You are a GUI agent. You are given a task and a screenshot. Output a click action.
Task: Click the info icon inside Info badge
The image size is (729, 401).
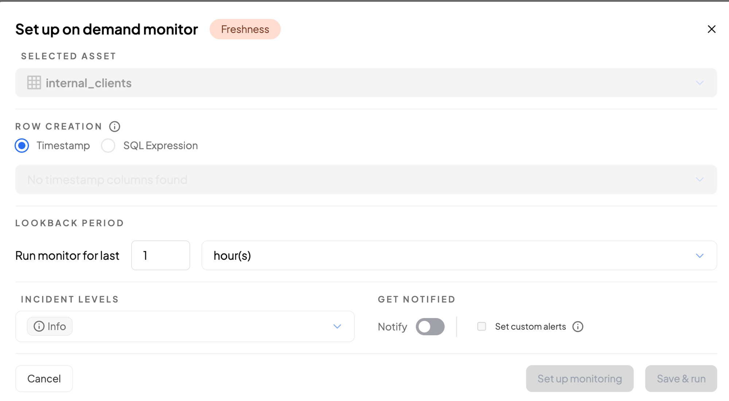[x=39, y=326]
